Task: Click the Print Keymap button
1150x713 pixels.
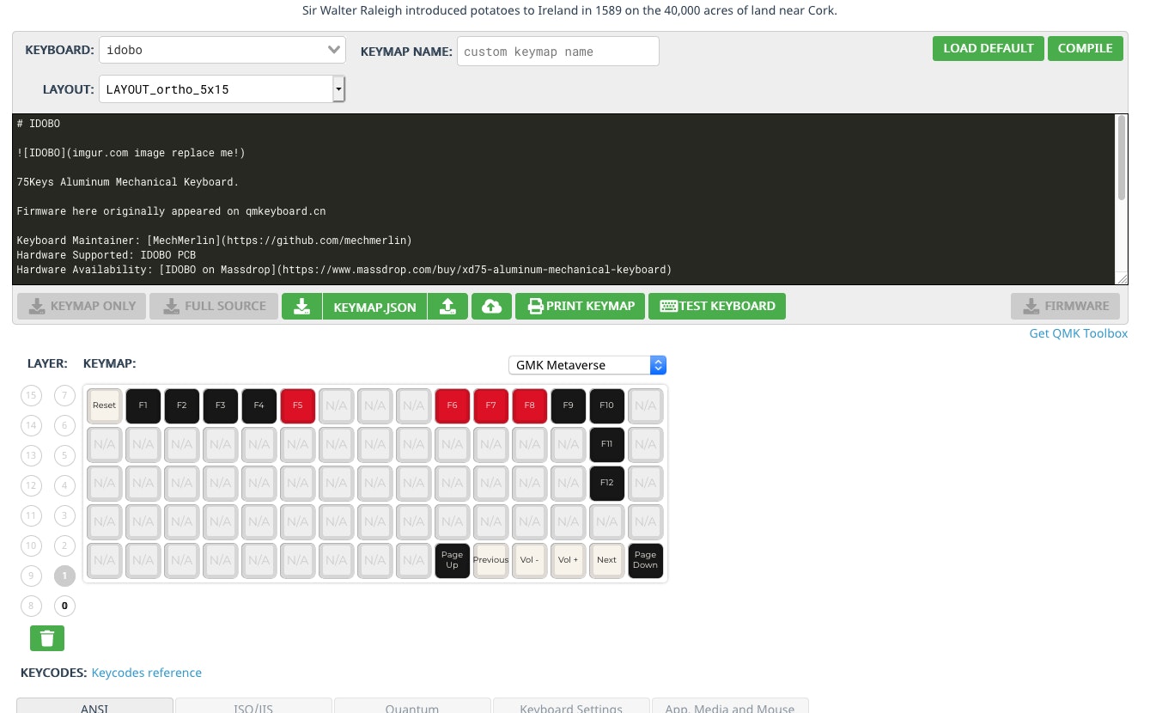Action: (x=580, y=307)
